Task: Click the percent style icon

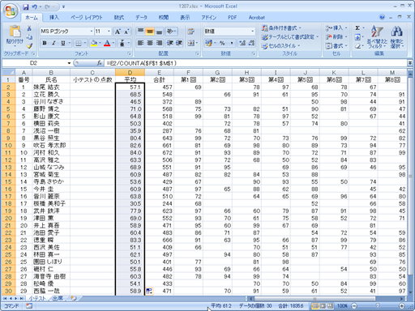Action: [222, 43]
